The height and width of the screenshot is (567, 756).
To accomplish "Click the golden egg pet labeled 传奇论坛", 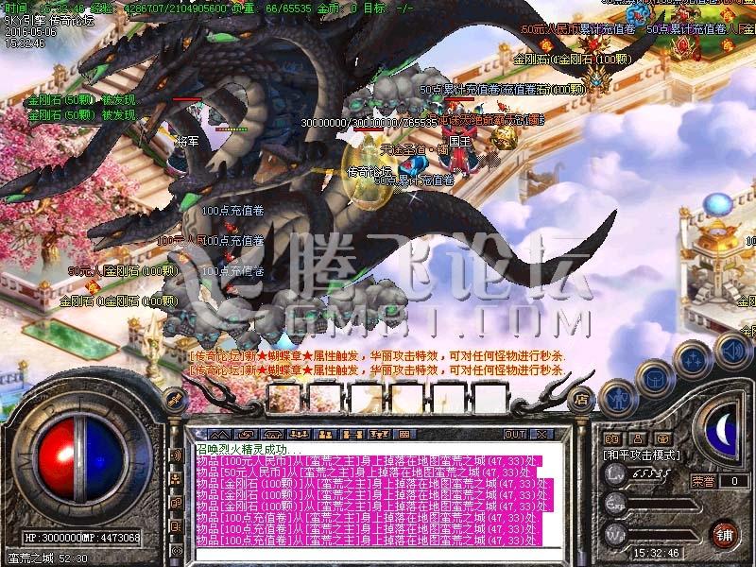I will point(369,172).
